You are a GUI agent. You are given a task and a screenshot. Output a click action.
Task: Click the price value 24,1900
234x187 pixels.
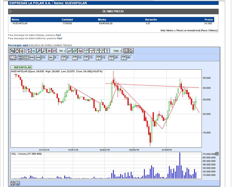pos(208,24)
